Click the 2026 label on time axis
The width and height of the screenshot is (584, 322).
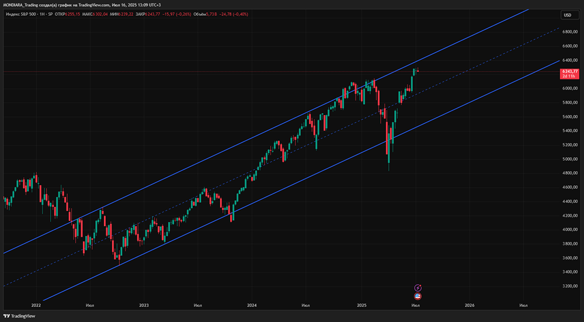[470, 305]
